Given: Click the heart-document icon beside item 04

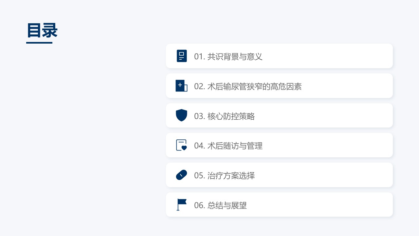Looking at the screenshot, I should [x=181, y=145].
